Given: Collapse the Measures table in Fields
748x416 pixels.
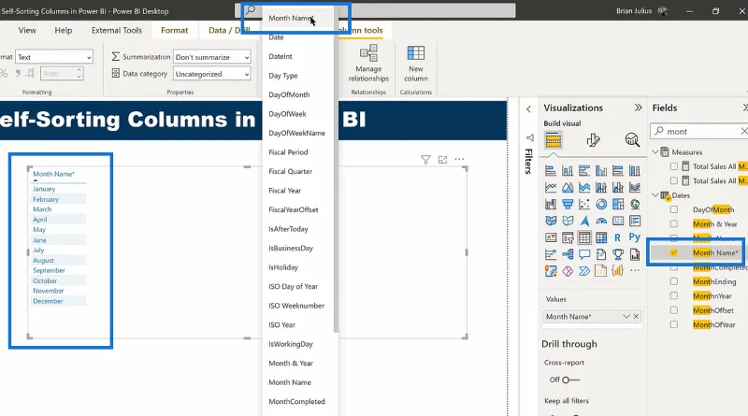Looking at the screenshot, I should pos(655,152).
